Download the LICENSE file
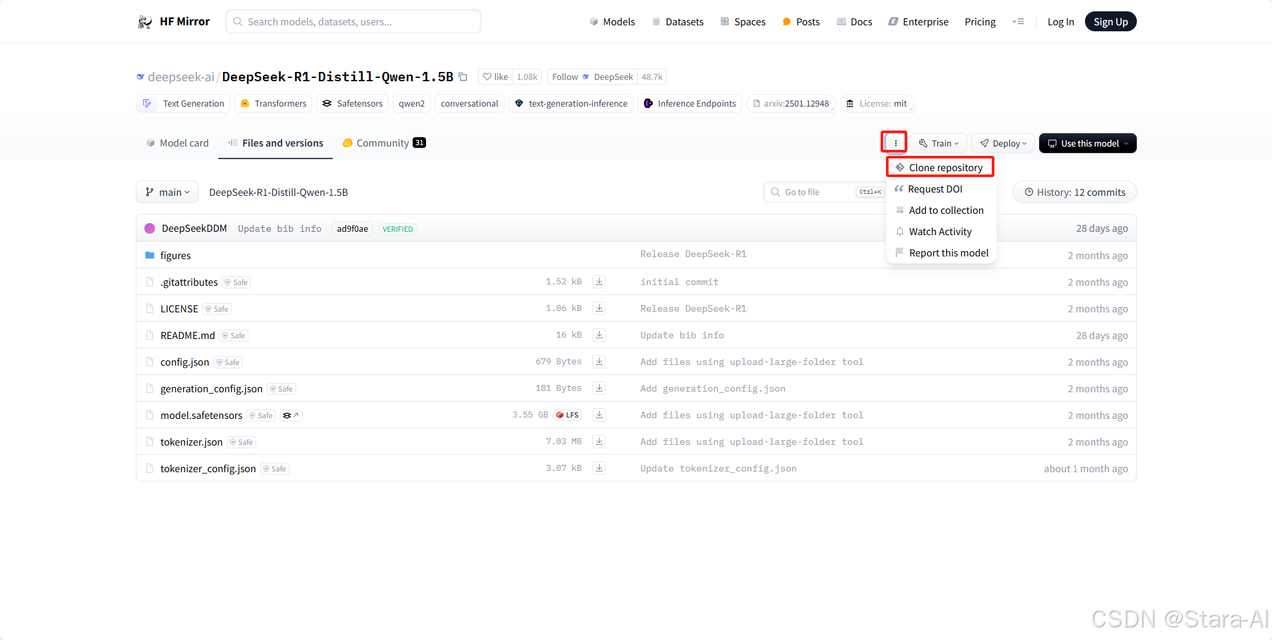The image size is (1272, 640). tap(599, 308)
